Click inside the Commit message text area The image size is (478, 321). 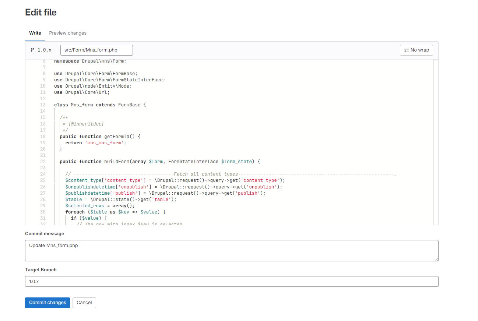231,250
